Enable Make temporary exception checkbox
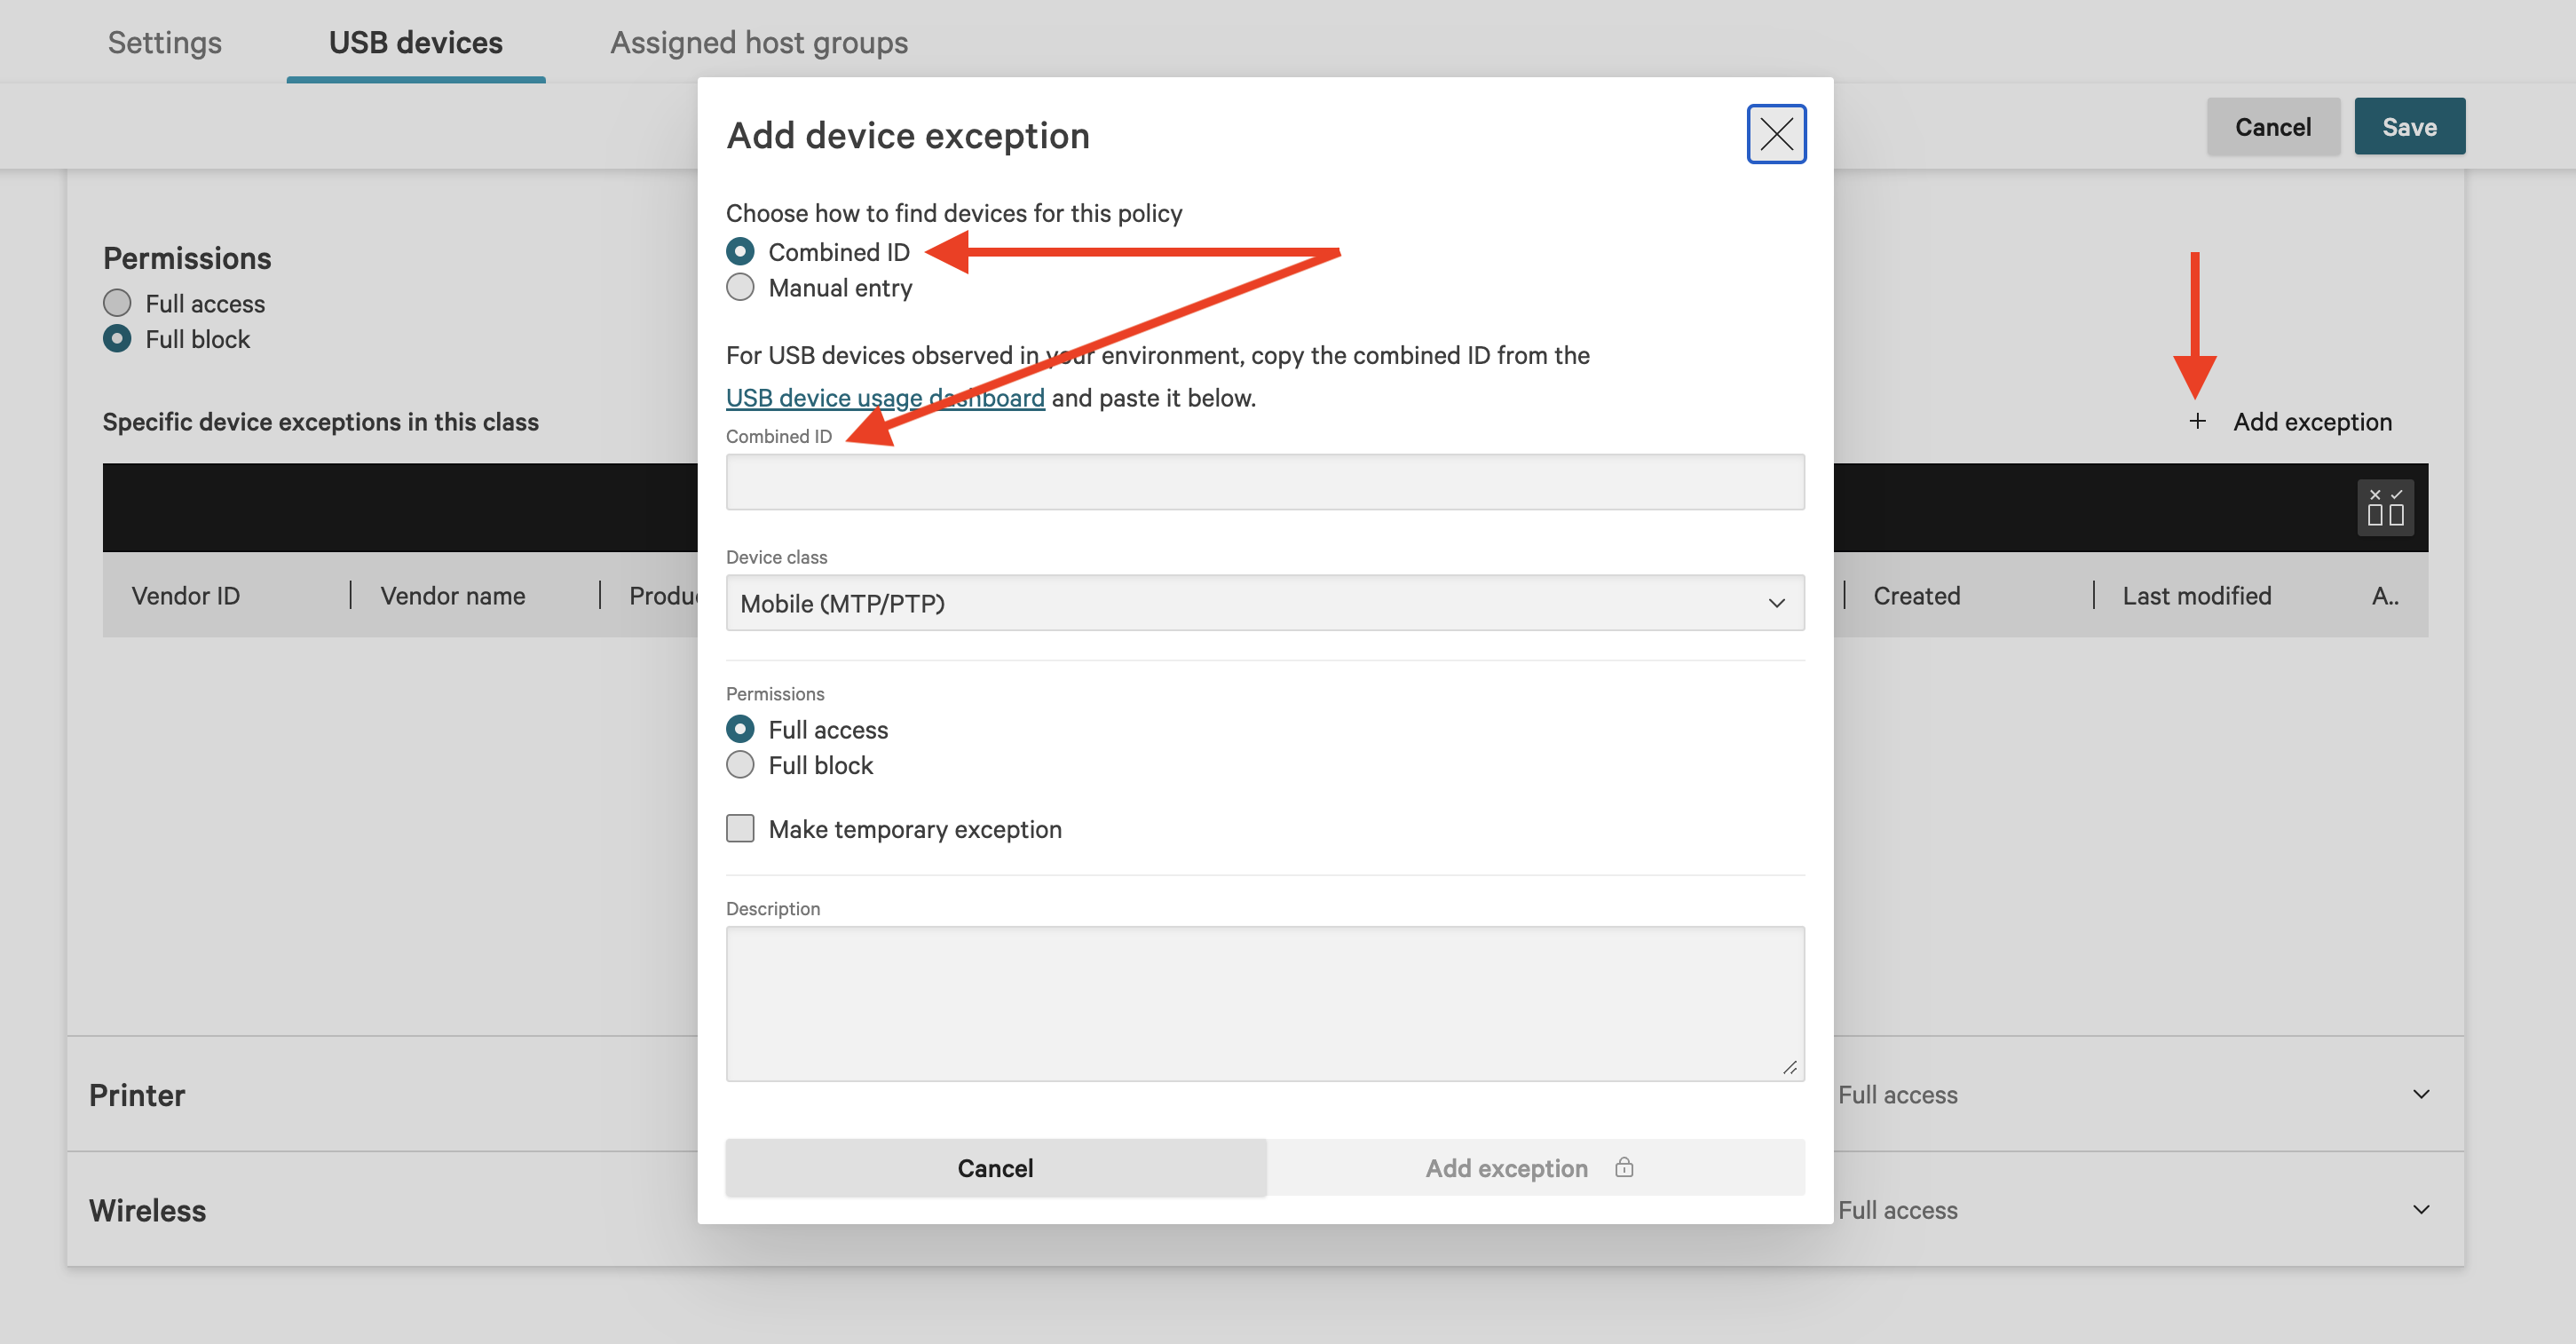Image resolution: width=2576 pixels, height=1344 pixels. 740,828
